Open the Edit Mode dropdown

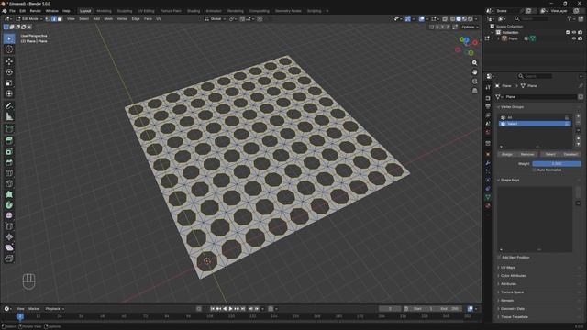coord(29,18)
